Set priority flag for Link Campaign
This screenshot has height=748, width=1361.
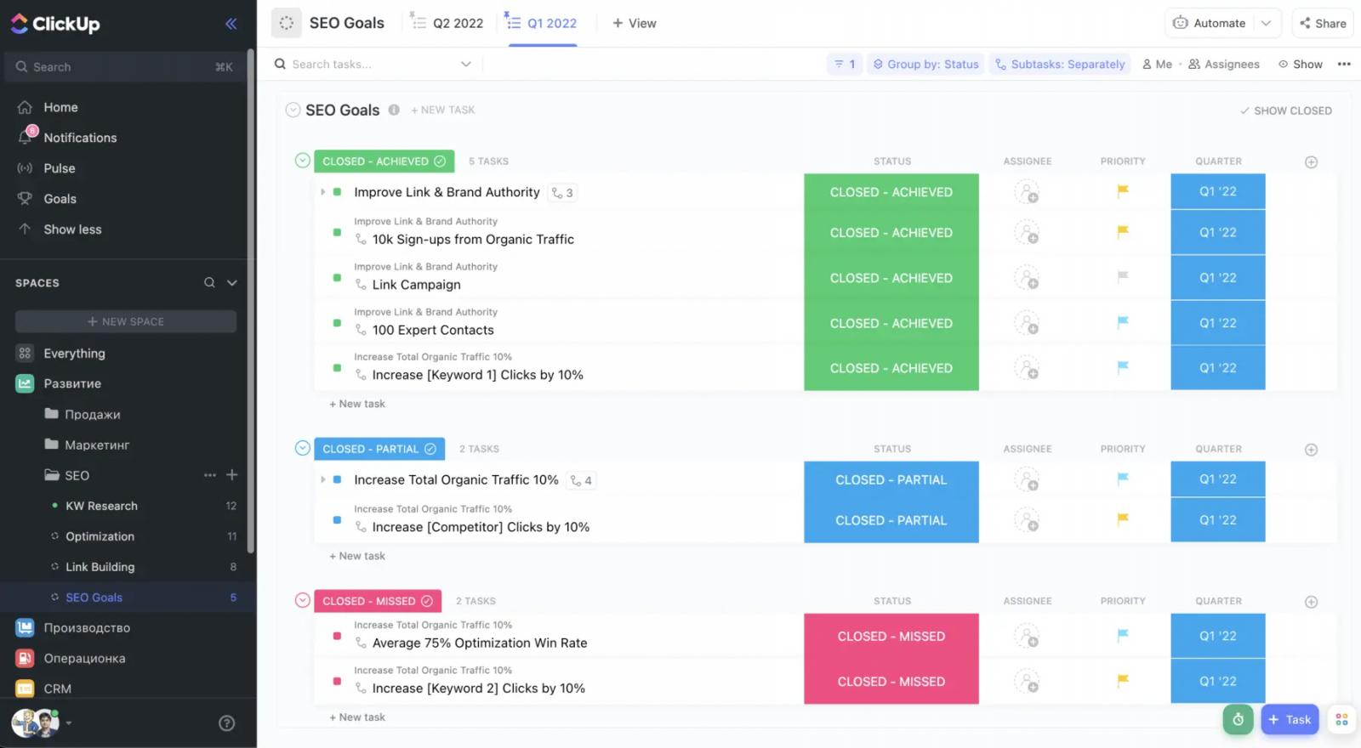pos(1123,276)
